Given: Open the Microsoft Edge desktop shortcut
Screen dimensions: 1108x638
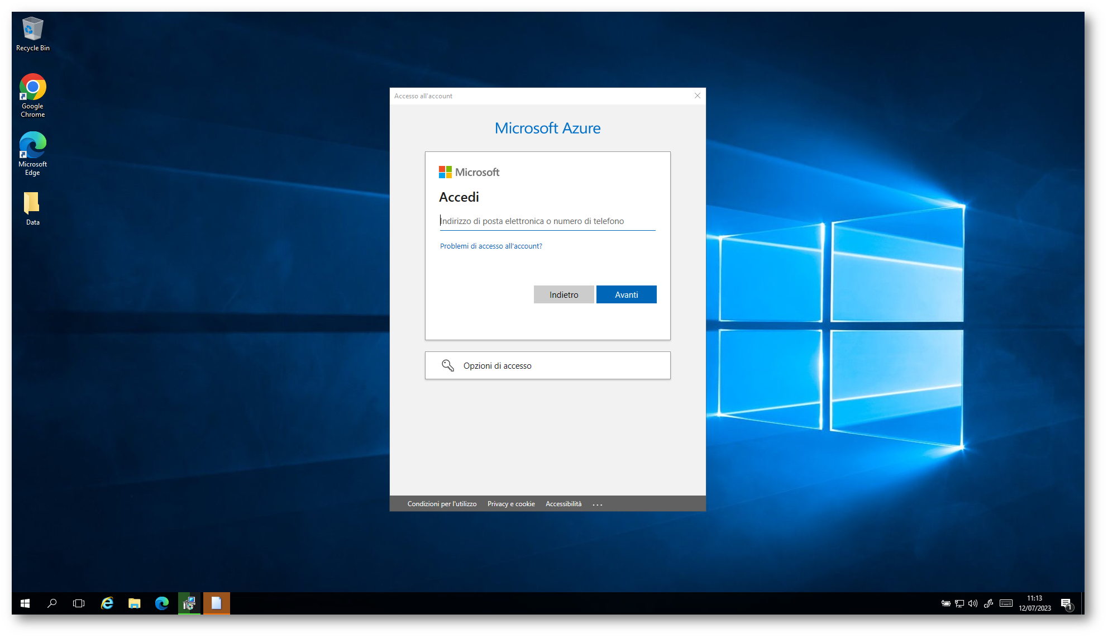Looking at the screenshot, I should [x=32, y=153].
